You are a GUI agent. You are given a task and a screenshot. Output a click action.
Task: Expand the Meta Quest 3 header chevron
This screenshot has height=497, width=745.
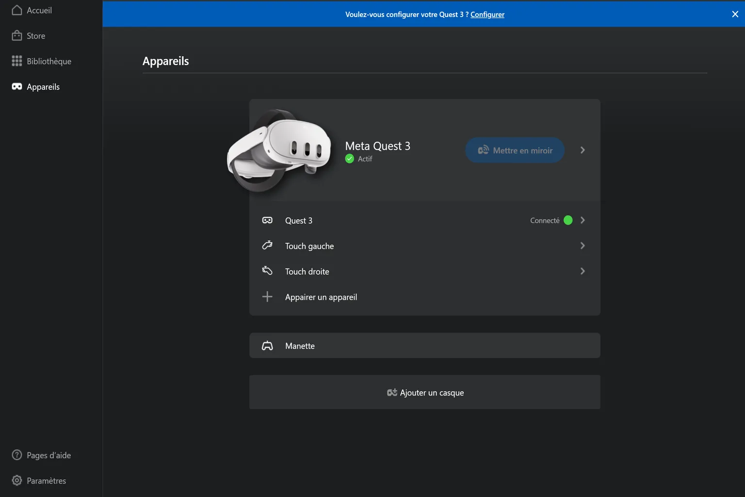tap(583, 150)
